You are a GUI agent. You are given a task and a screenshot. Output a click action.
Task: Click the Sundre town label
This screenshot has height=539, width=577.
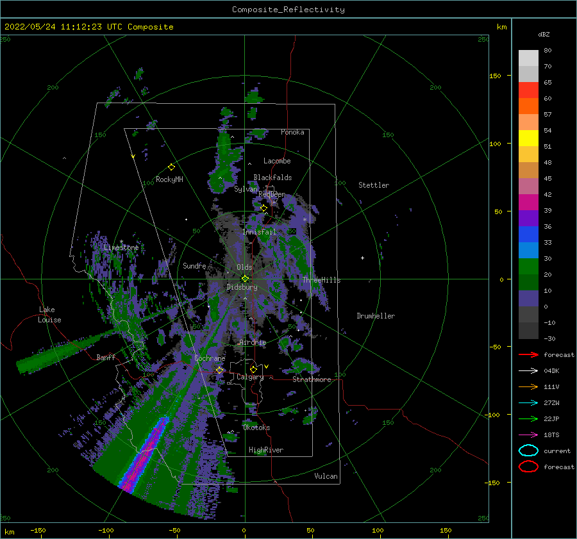pos(194,265)
